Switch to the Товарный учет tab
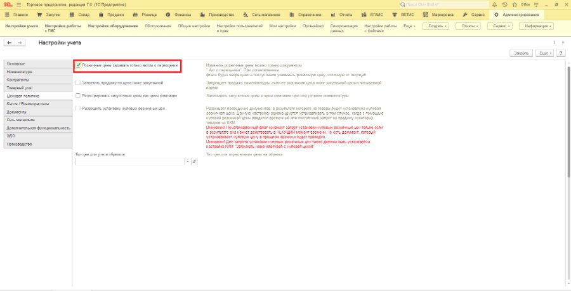The width and height of the screenshot is (571, 291). click(38, 87)
